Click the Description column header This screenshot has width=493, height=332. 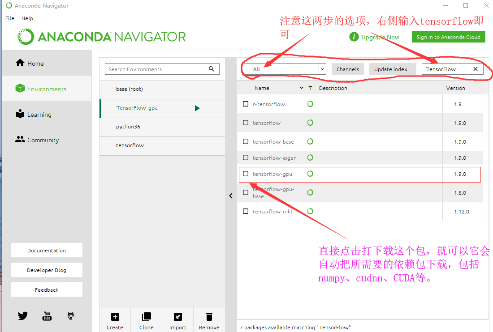pyautogui.click(x=333, y=88)
